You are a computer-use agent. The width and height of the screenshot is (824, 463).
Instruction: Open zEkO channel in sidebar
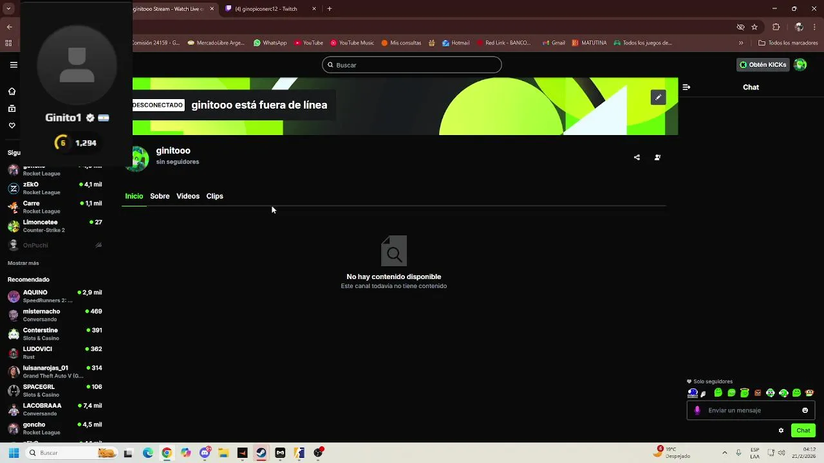click(x=55, y=188)
